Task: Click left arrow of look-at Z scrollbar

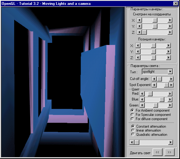Action: tap(140, 32)
